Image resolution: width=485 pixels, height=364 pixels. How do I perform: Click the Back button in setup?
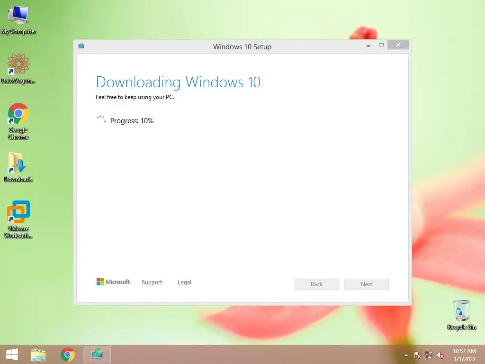[317, 284]
